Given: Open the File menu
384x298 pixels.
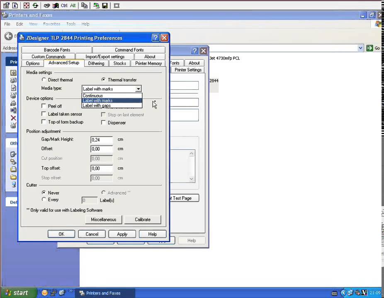Looking at the screenshot, I should coord(7,24).
